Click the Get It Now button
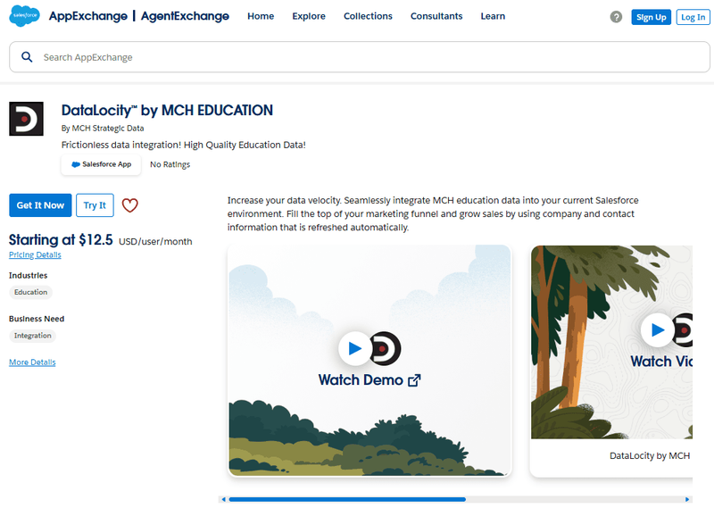Screen dimensions: 714x508 pyautogui.click(x=40, y=205)
